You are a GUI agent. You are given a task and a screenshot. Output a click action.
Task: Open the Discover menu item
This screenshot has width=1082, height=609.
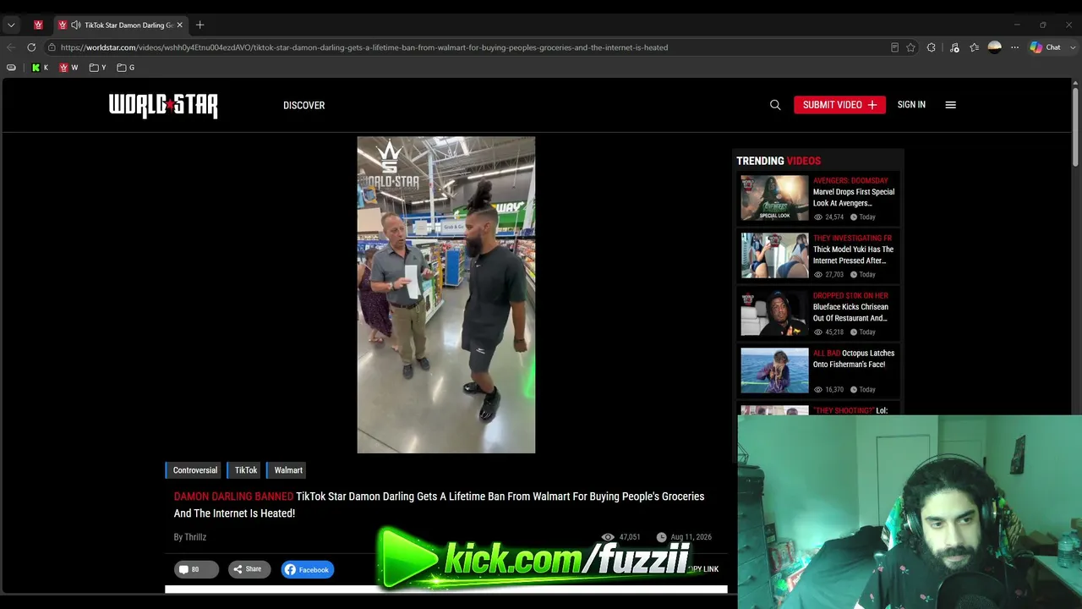click(304, 105)
